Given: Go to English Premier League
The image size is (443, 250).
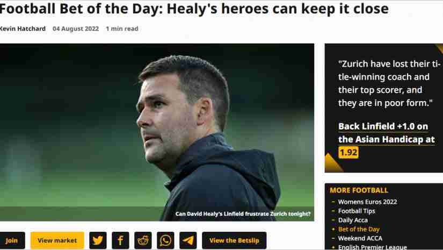Looking at the screenshot, I should 372,247.
